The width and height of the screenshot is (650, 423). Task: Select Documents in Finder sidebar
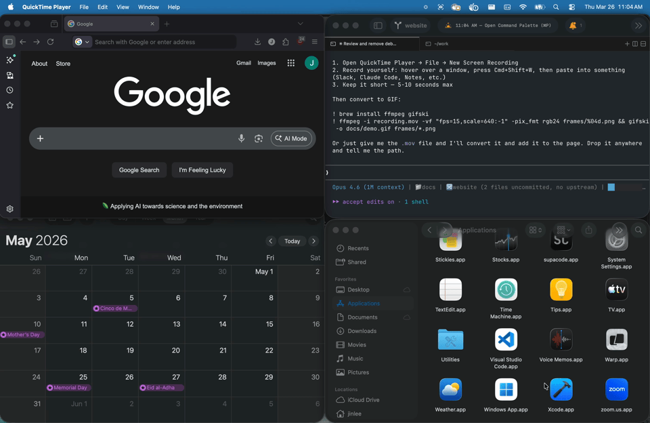[362, 317]
